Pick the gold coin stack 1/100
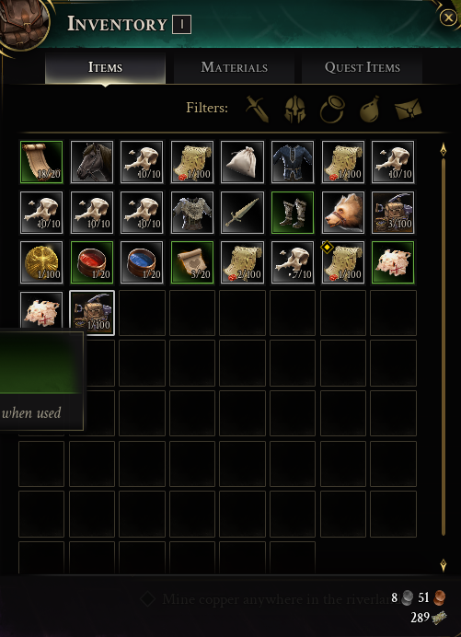The image size is (461, 637). coord(41,262)
